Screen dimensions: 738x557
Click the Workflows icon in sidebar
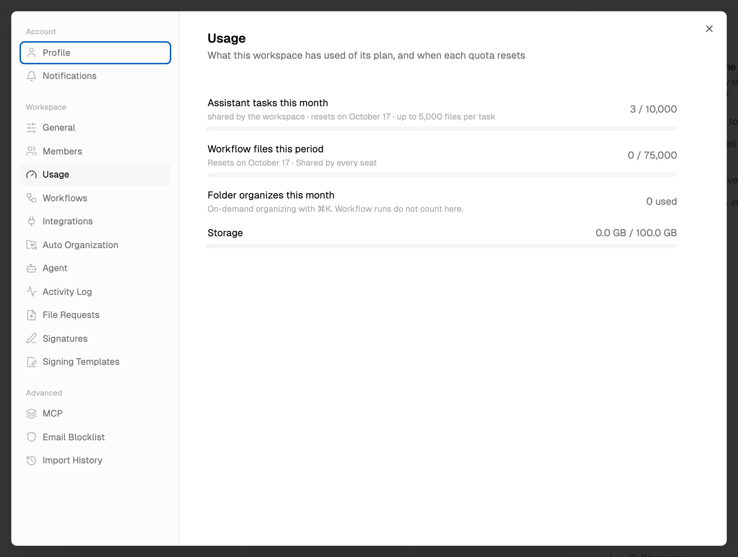[x=31, y=198]
